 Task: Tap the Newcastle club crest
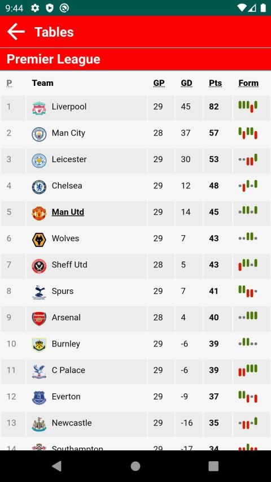point(39,424)
